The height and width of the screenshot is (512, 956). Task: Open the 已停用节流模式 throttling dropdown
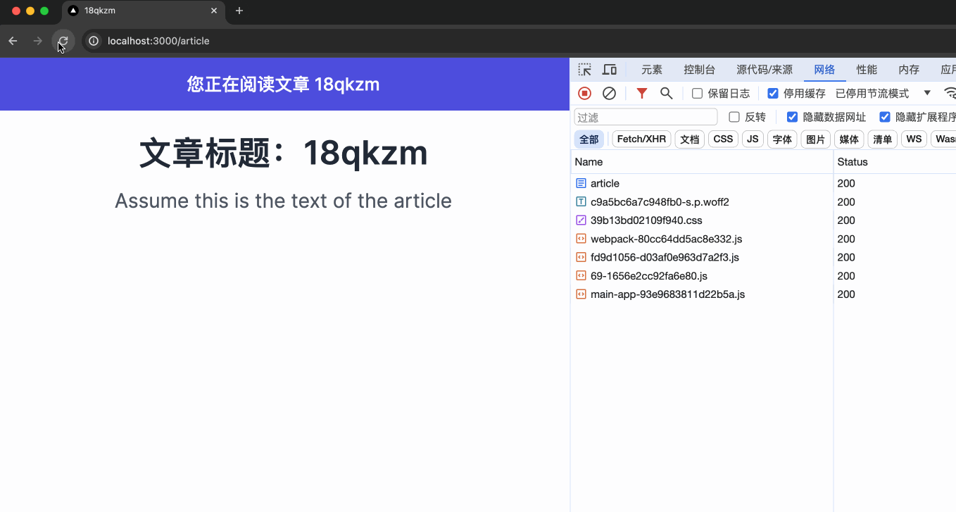873,92
